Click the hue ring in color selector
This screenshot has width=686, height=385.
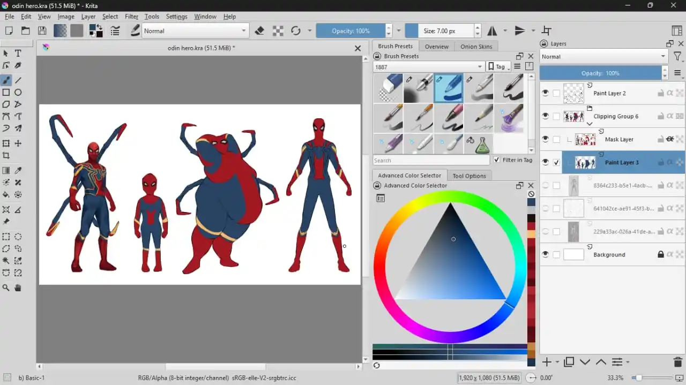tap(450, 197)
